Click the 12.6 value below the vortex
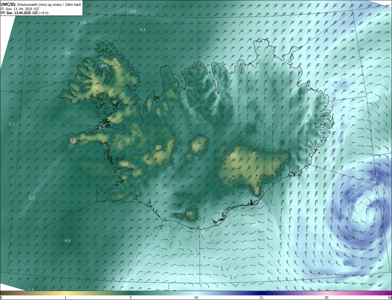The image size is (392, 300). point(352,240)
